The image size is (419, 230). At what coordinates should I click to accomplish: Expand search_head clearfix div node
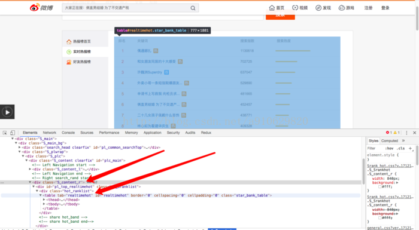tap(20, 148)
